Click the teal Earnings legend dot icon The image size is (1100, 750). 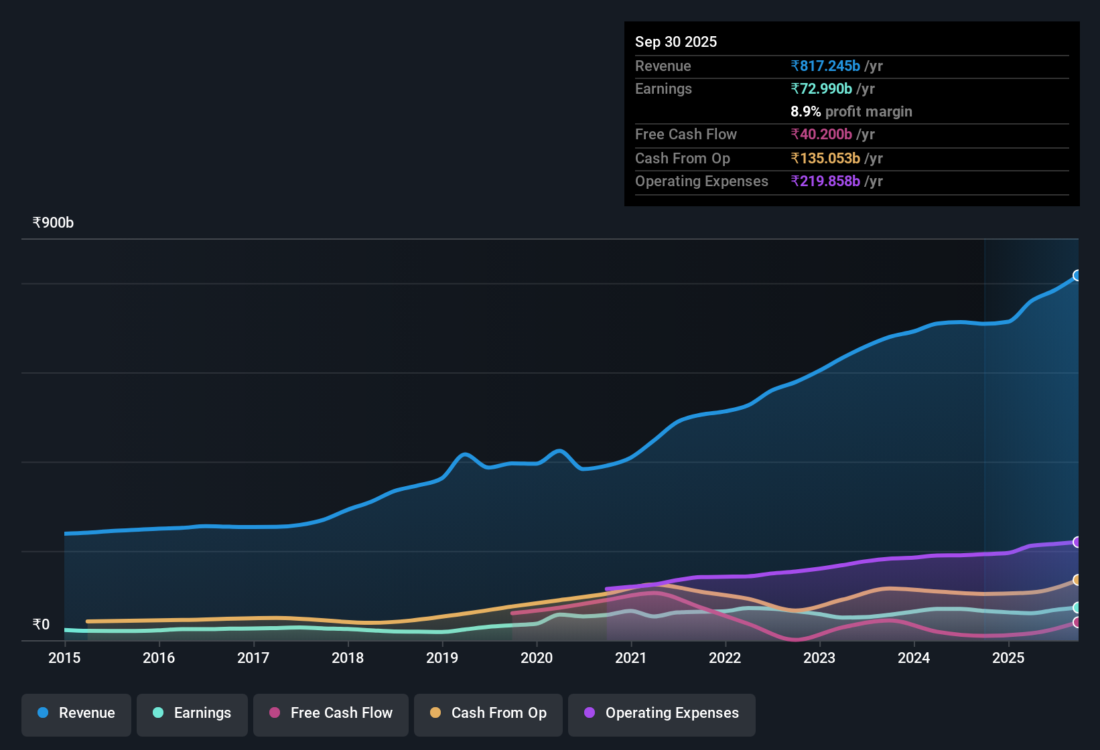tap(158, 713)
